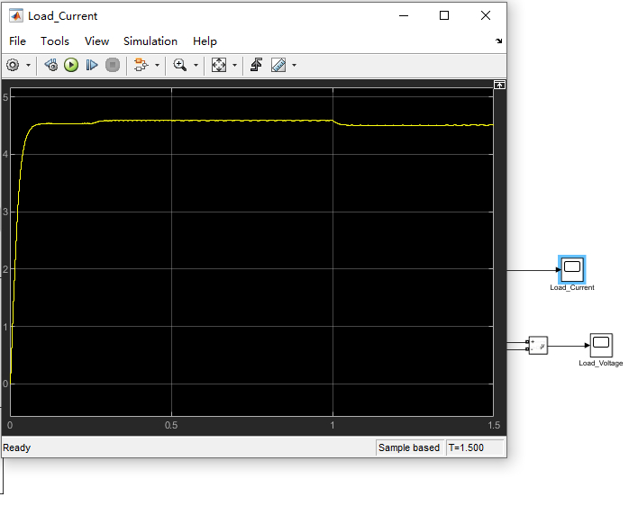Open the Simulation menu
The height and width of the screenshot is (515, 638).
[150, 41]
